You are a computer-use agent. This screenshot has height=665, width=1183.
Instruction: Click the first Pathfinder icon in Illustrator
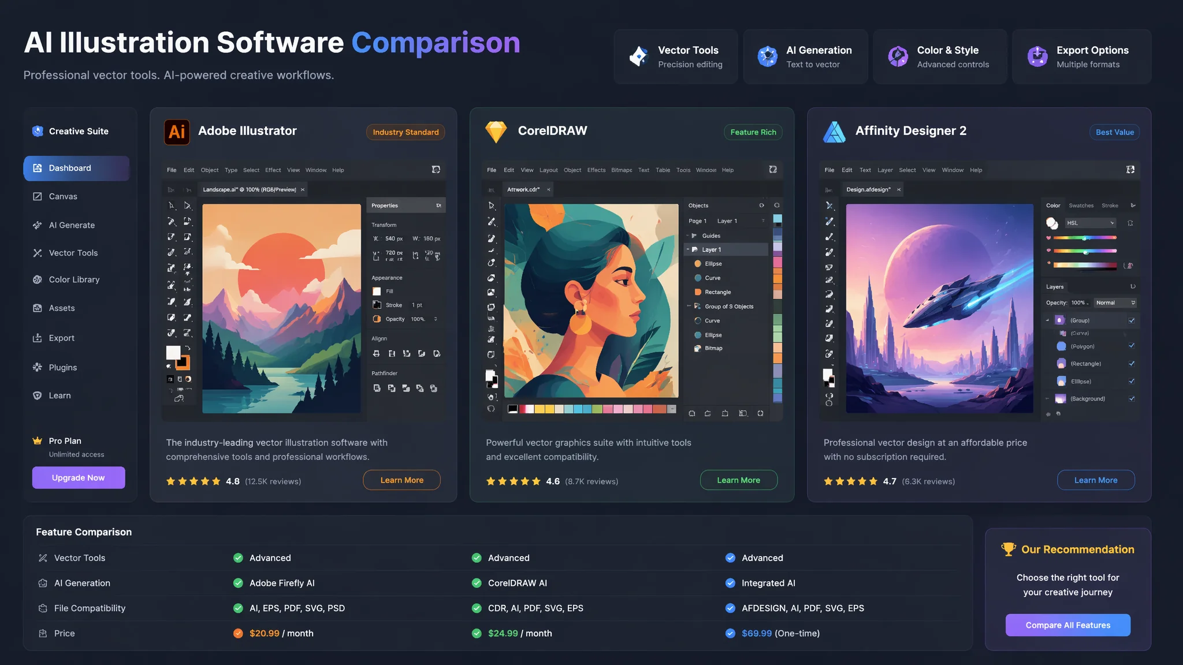[x=377, y=388]
